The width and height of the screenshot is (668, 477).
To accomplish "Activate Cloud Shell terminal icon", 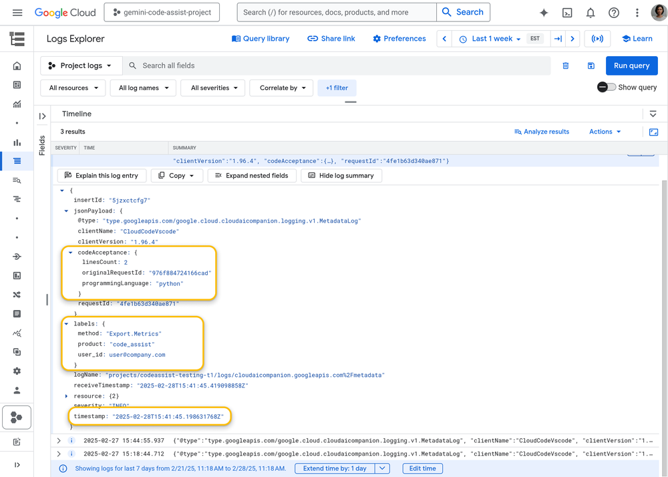I will (567, 13).
